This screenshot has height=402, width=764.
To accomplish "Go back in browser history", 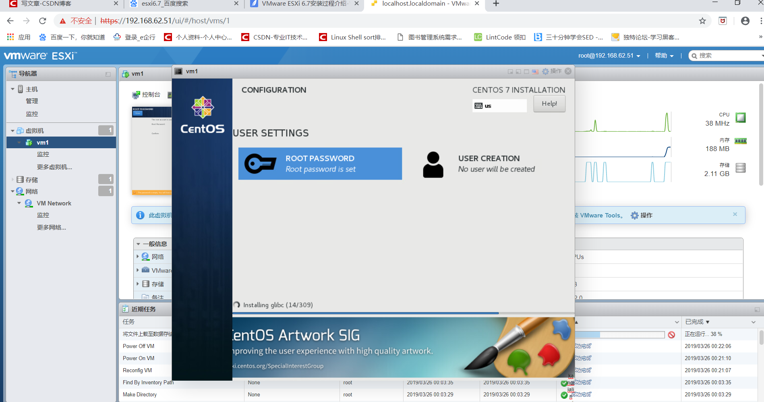I will [x=10, y=21].
